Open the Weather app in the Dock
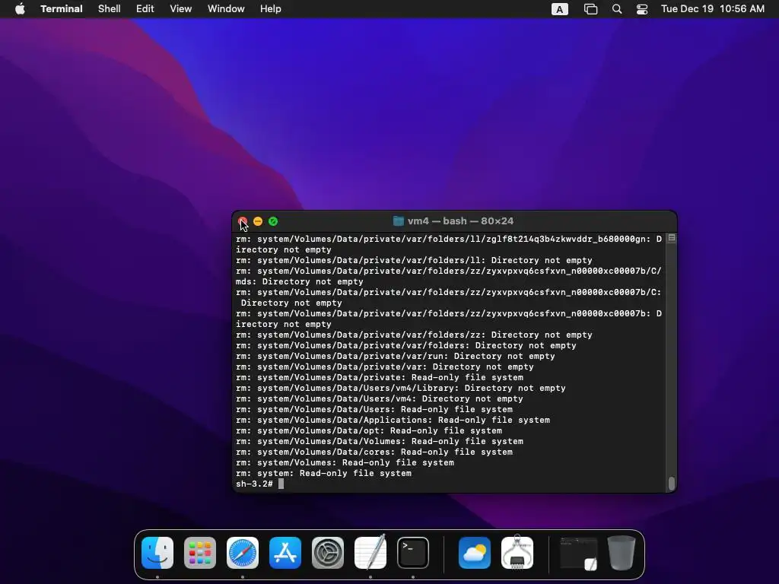The height and width of the screenshot is (584, 779). [475, 553]
